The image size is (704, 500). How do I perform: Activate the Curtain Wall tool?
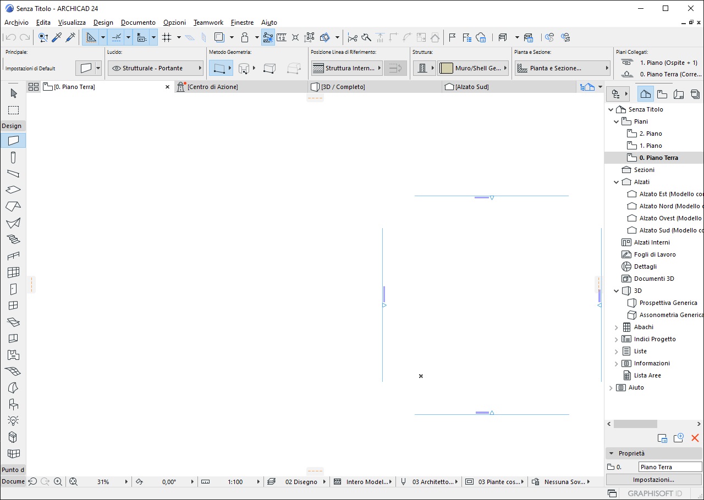13,273
